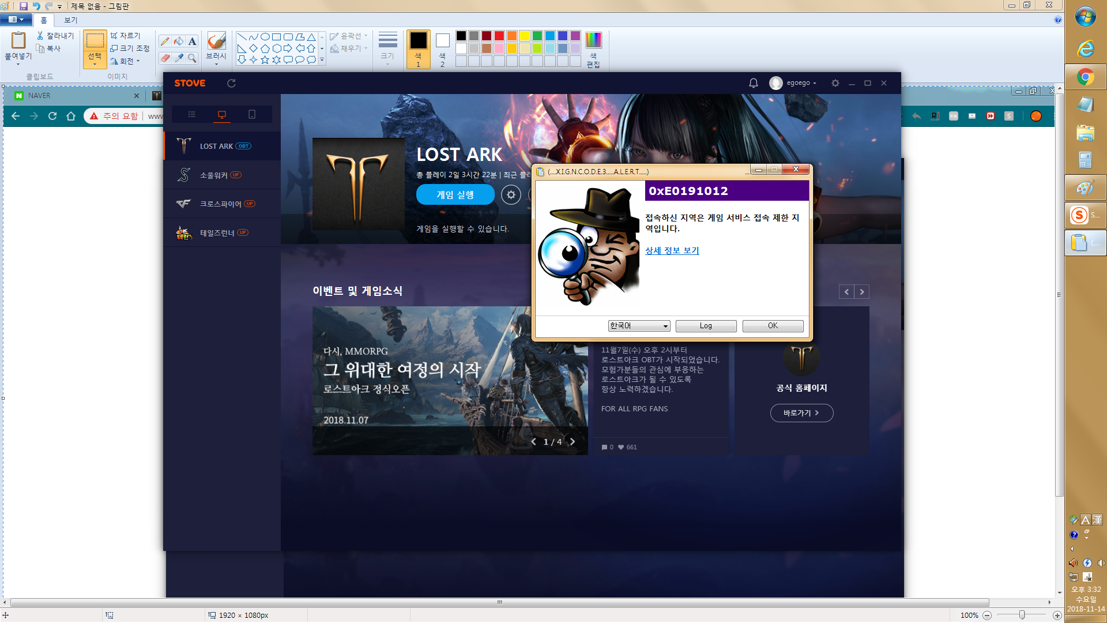This screenshot has height=623, width=1107.
Task: Click the Paint zoom slider handle
Action: [1022, 615]
